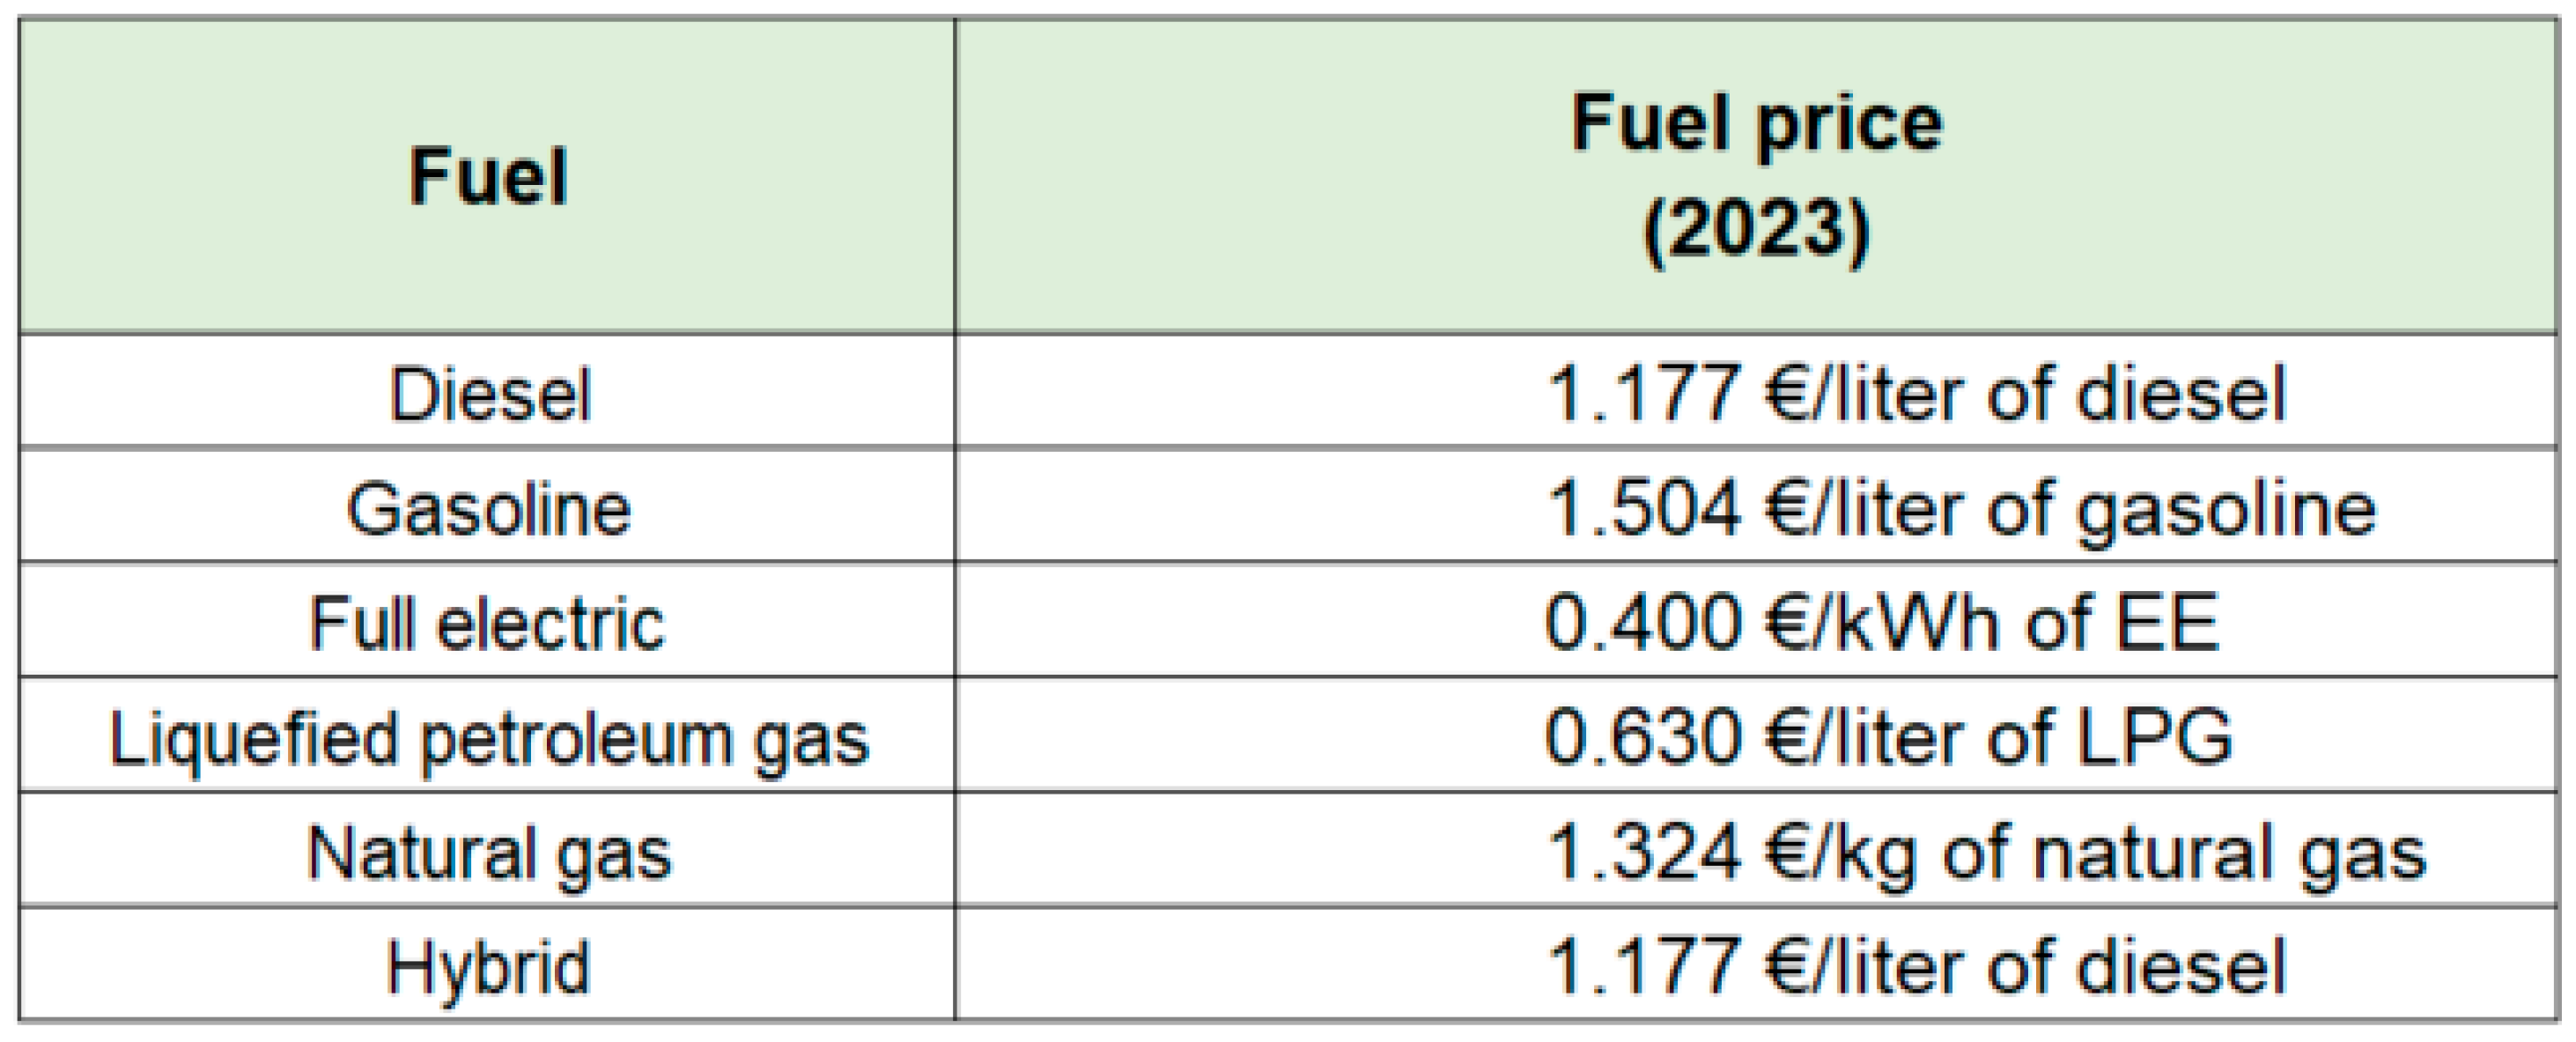The image size is (2576, 1042).
Task: Click the 1.324 €/kg of natural gas price
Action: [1986, 853]
